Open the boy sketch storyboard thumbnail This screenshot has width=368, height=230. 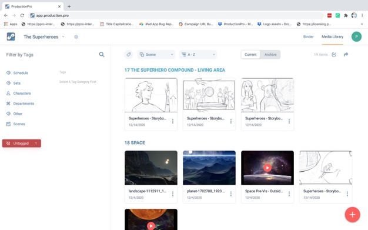pos(151,95)
